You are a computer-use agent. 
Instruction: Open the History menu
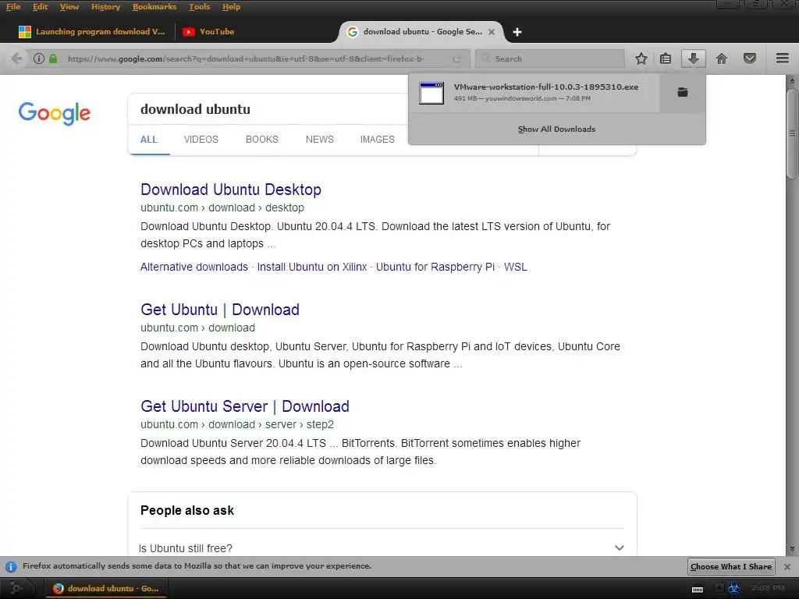tap(105, 6)
